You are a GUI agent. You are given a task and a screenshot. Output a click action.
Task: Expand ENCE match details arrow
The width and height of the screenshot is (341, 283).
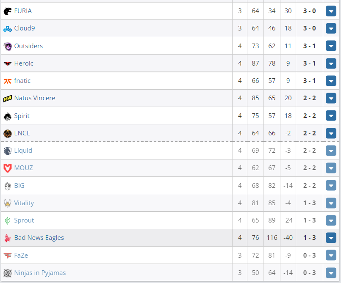[331, 133]
